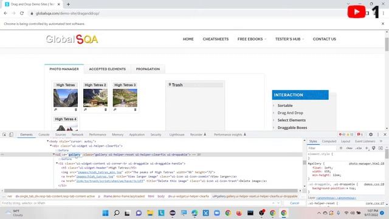Open the DevTools Console tab
The height and width of the screenshot is (219, 389).
pos(44,134)
